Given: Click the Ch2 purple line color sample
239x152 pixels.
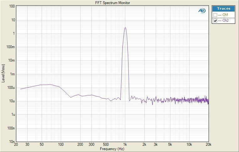Looking at the screenshot, I should 220,21.
